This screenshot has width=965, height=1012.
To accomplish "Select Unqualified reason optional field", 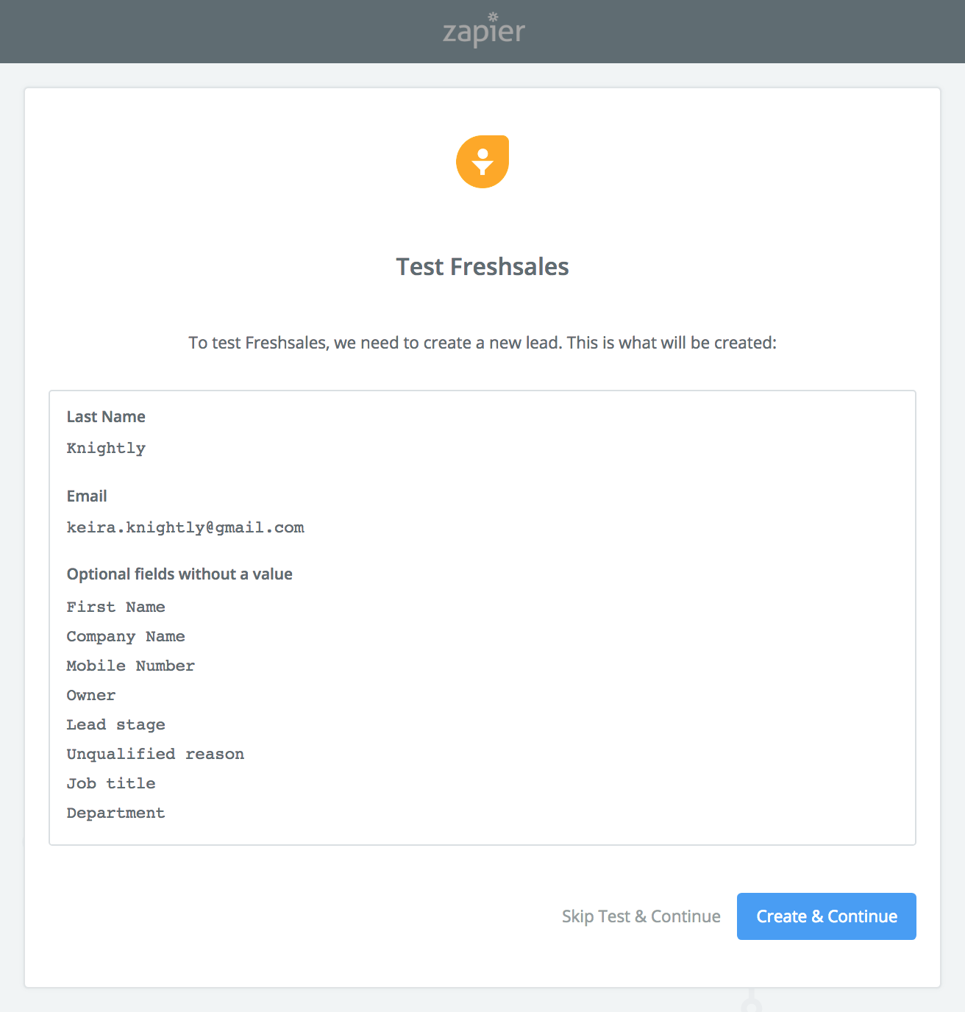I will (x=155, y=755).
